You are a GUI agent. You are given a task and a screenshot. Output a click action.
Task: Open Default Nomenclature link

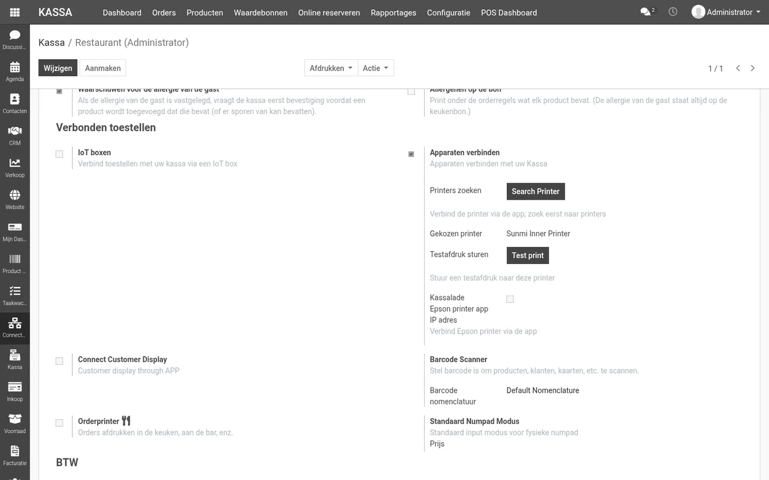click(x=543, y=391)
